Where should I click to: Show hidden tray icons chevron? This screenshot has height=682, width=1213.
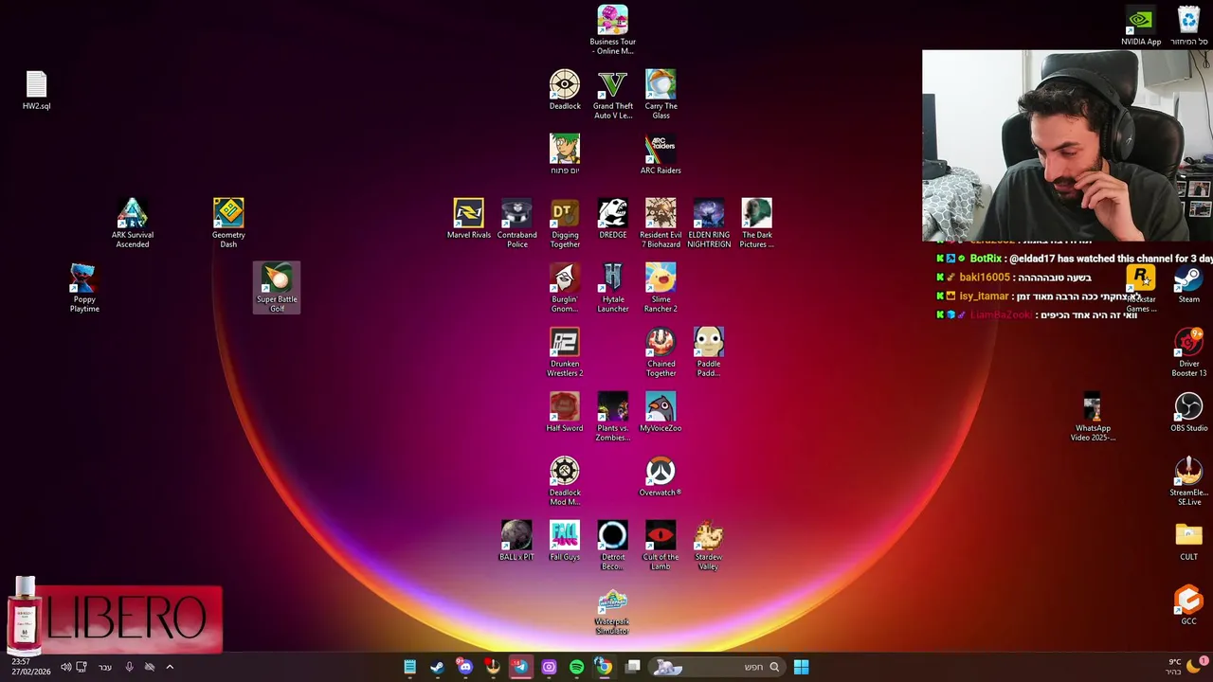point(170,667)
